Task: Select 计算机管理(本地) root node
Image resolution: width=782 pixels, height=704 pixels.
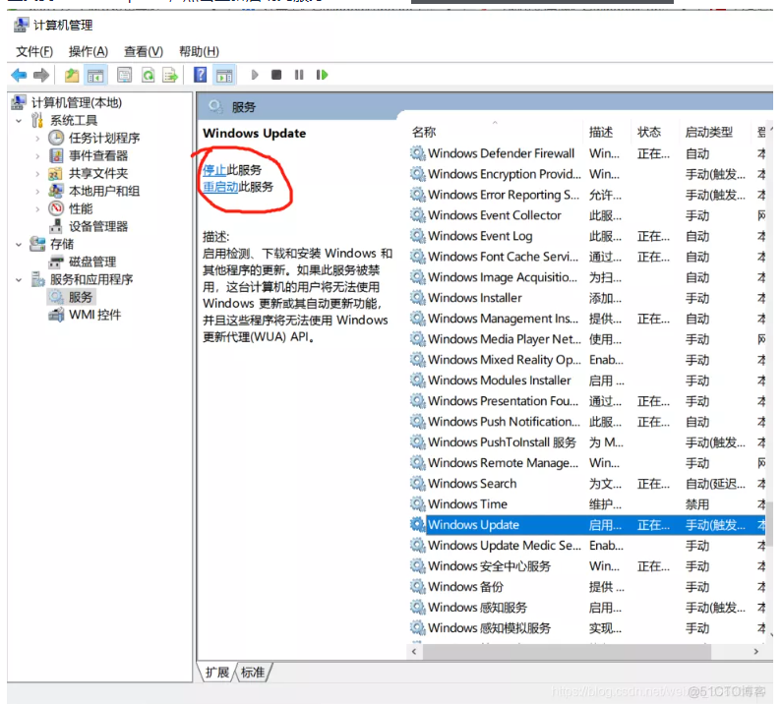Action: (x=77, y=102)
